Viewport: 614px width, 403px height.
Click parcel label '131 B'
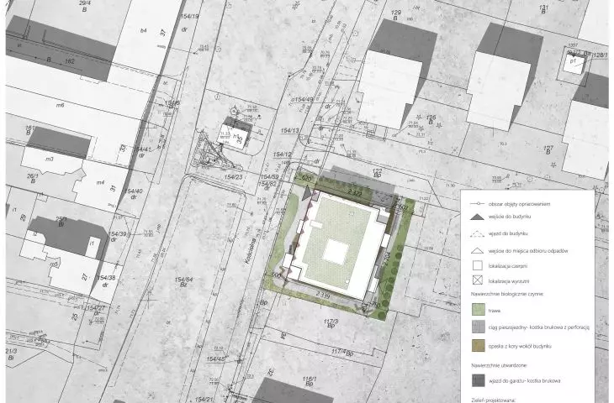click(543, 9)
